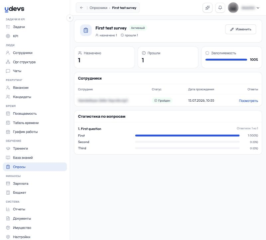The height and width of the screenshot is (240, 266).
Task: Click the База знаний book icon
Action: (8, 158)
